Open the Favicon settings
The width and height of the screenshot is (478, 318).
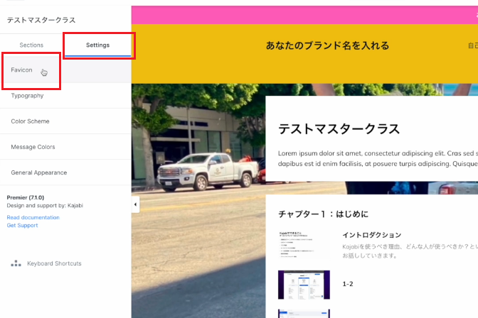65,70
